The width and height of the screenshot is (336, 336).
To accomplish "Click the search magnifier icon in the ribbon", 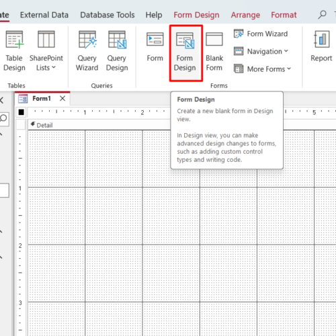I will click(x=322, y=15).
